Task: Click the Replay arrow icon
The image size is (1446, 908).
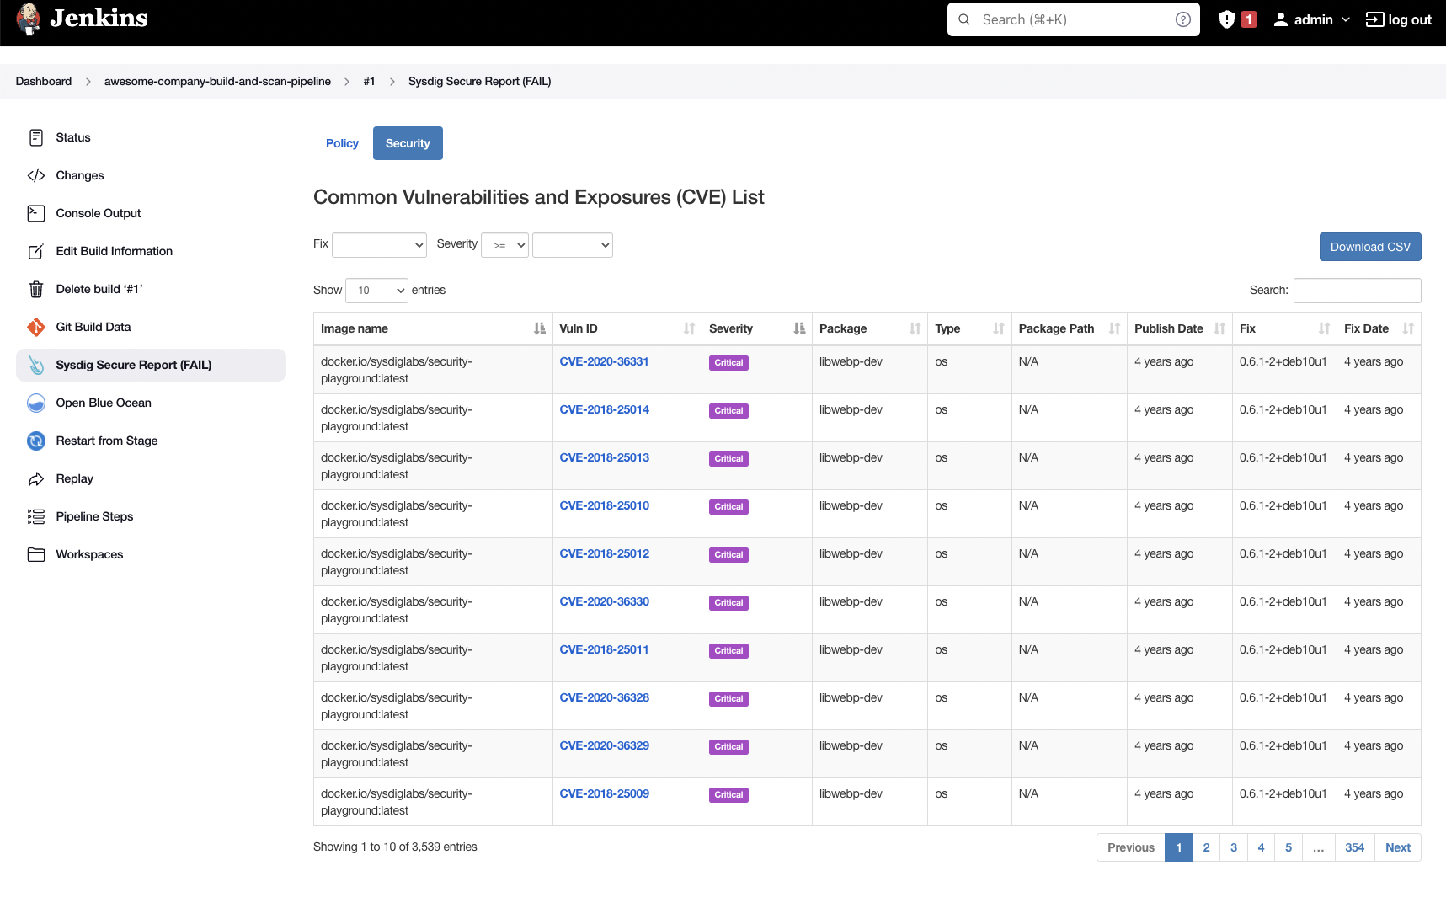Action: [36, 478]
